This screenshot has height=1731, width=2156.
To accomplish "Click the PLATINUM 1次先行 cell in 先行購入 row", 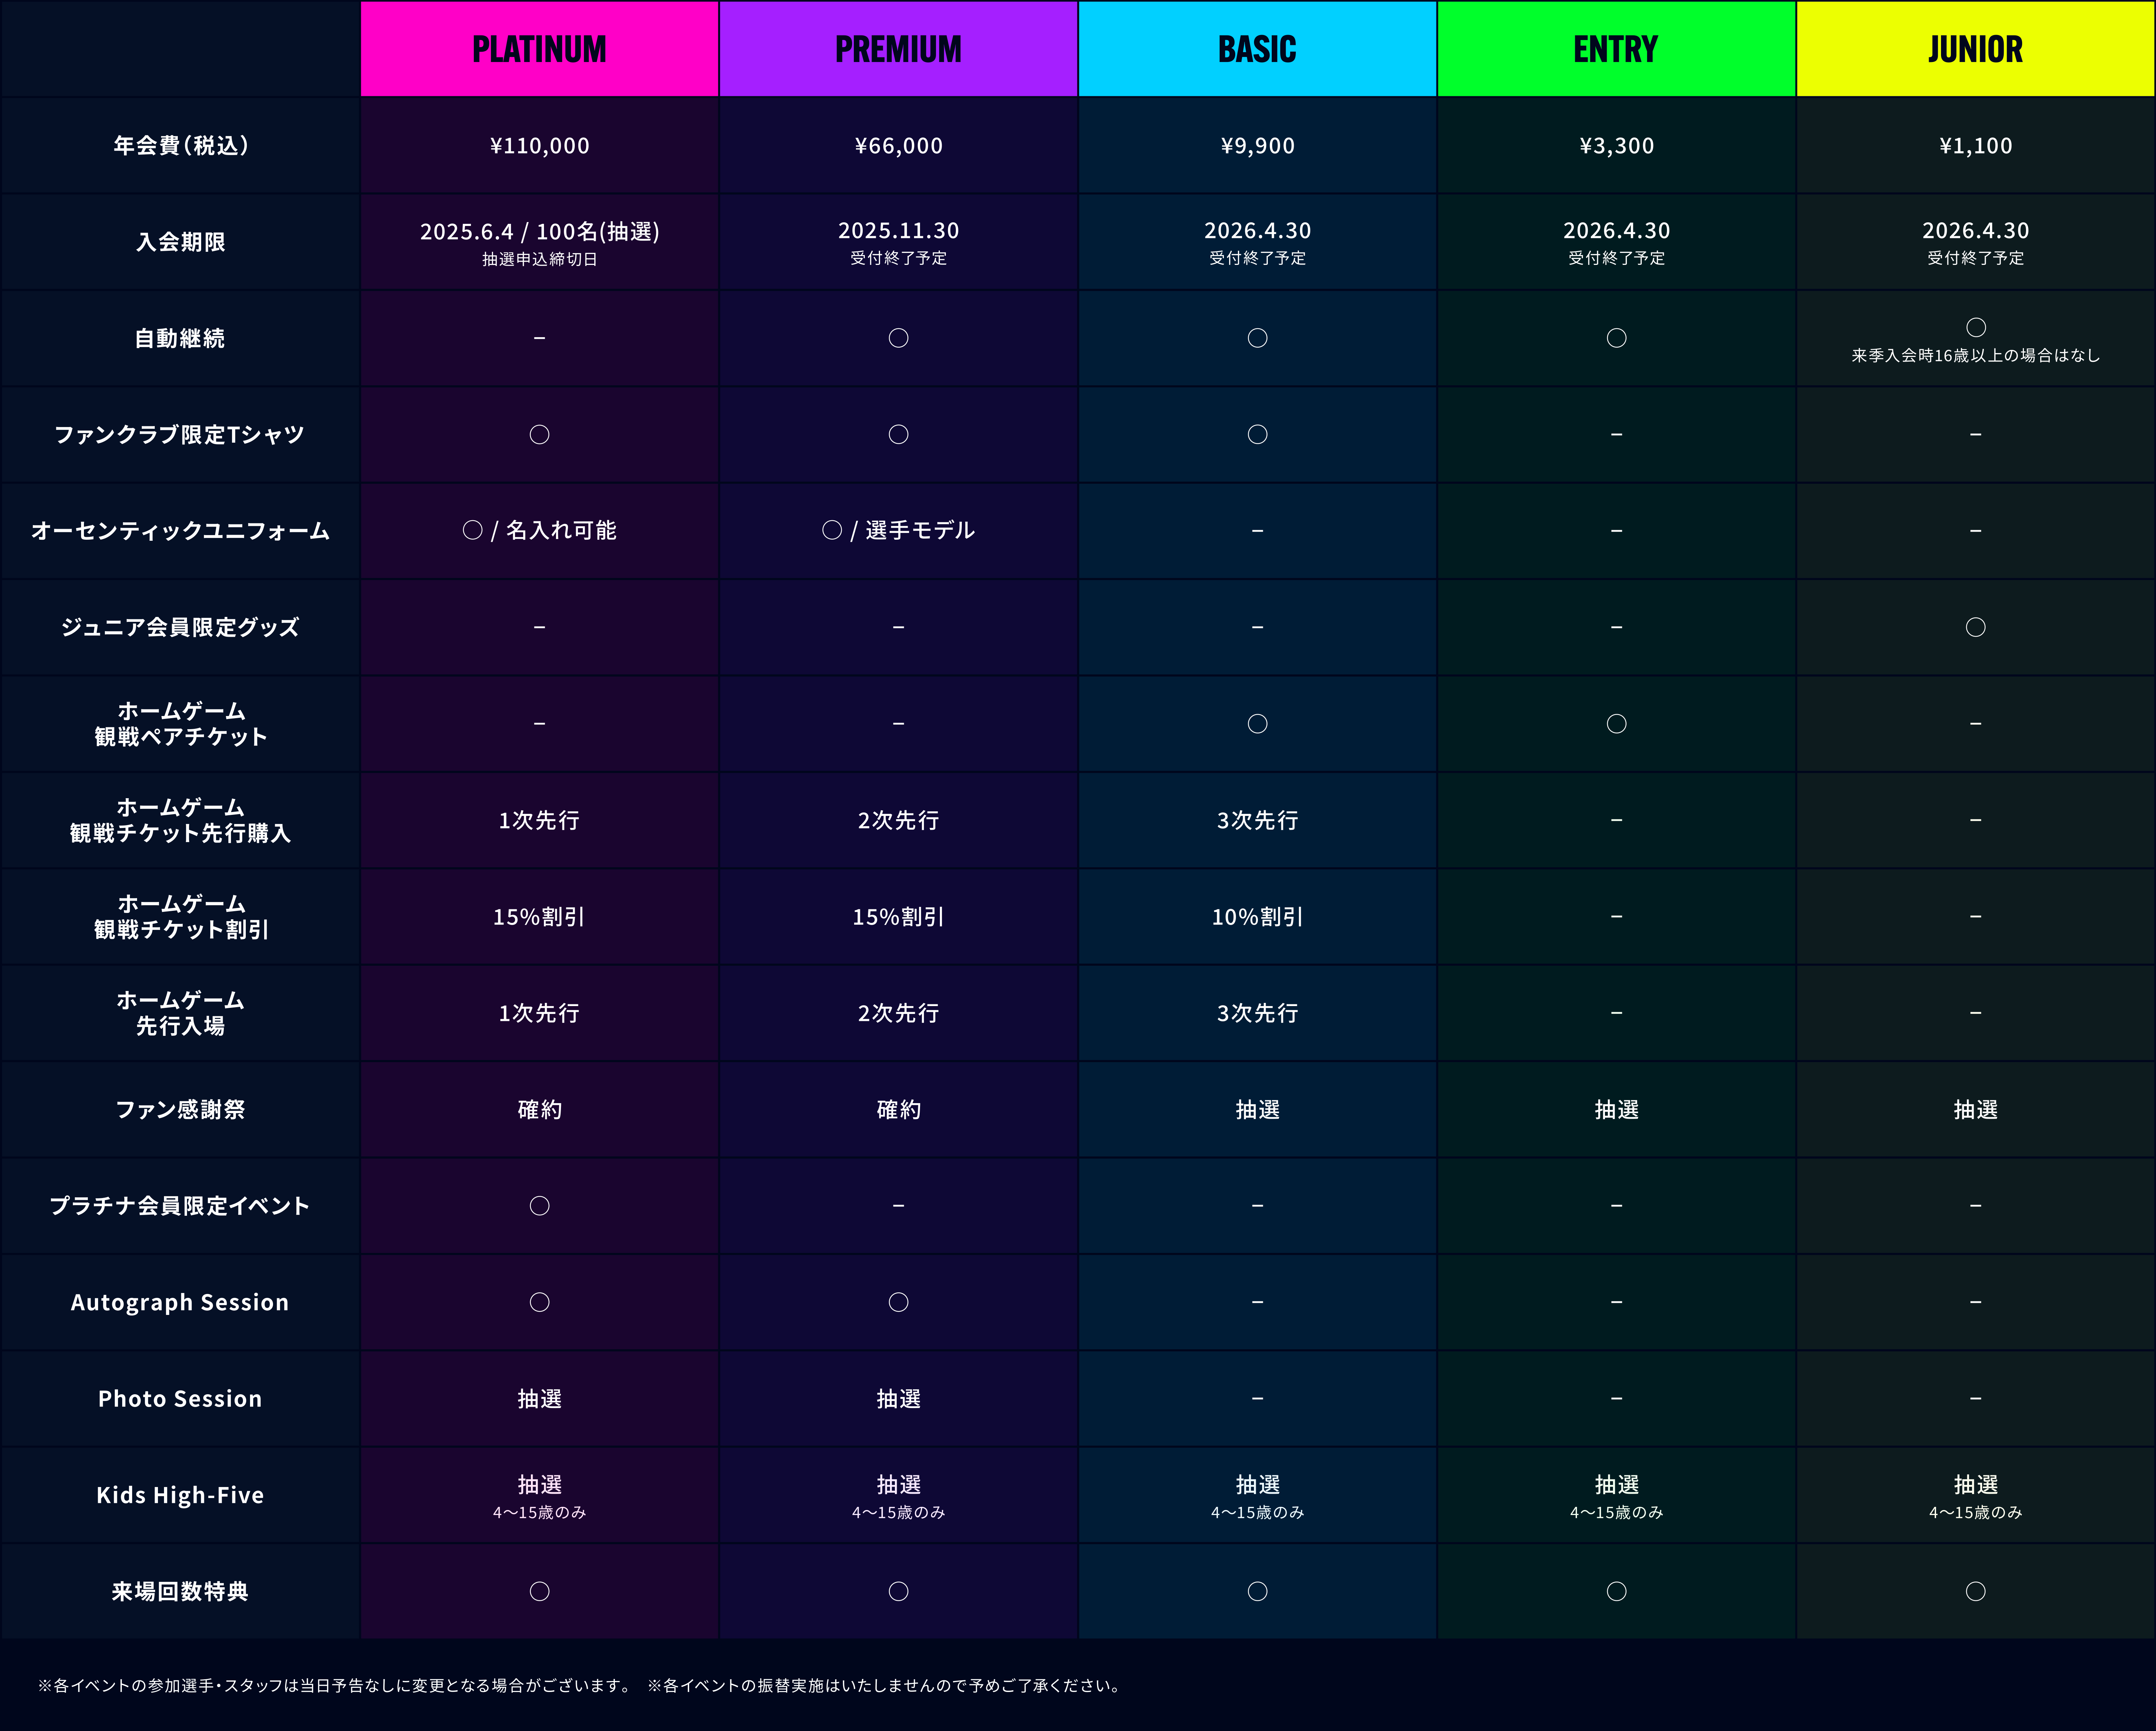I will tap(539, 820).
